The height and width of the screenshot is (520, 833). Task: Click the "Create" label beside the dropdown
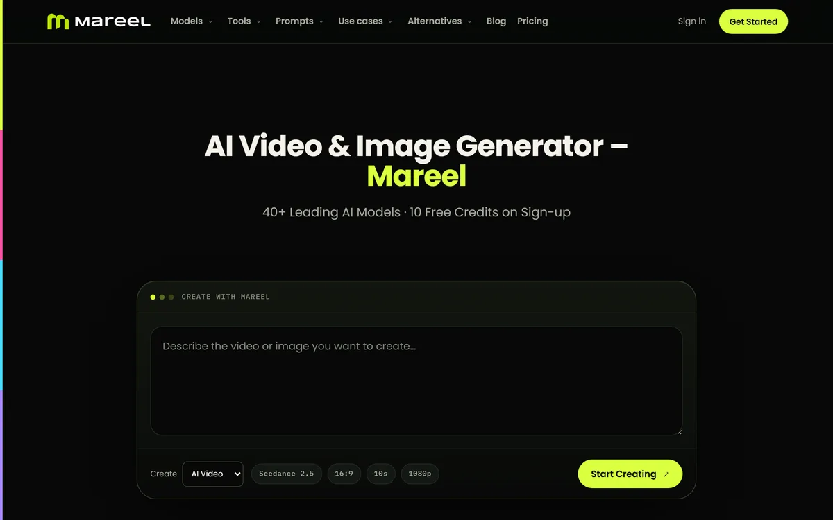pos(164,474)
